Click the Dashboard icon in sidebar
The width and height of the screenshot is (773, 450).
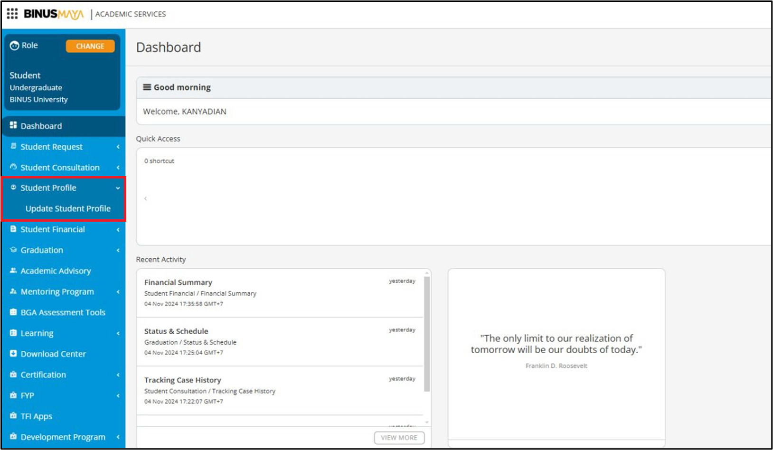point(13,125)
